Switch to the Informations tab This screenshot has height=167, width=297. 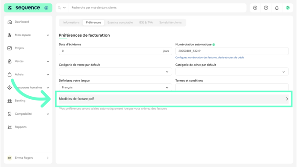click(x=71, y=22)
